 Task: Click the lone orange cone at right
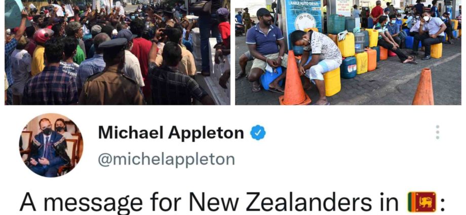tap(423, 87)
